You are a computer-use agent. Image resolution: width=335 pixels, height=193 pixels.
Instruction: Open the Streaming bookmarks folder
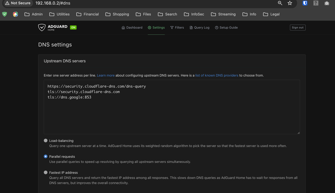(223, 14)
